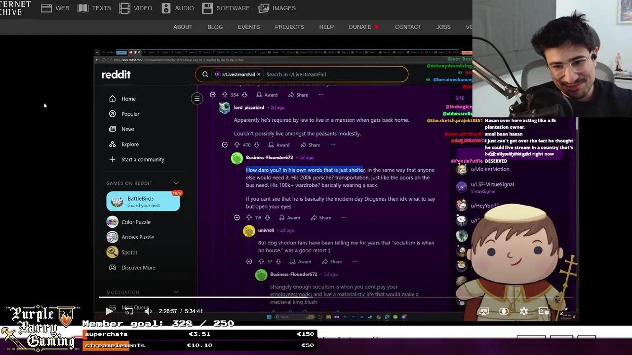This screenshot has width=632, height=355.
Task: Open the Video film icon in the top bar
Action: 124,8
